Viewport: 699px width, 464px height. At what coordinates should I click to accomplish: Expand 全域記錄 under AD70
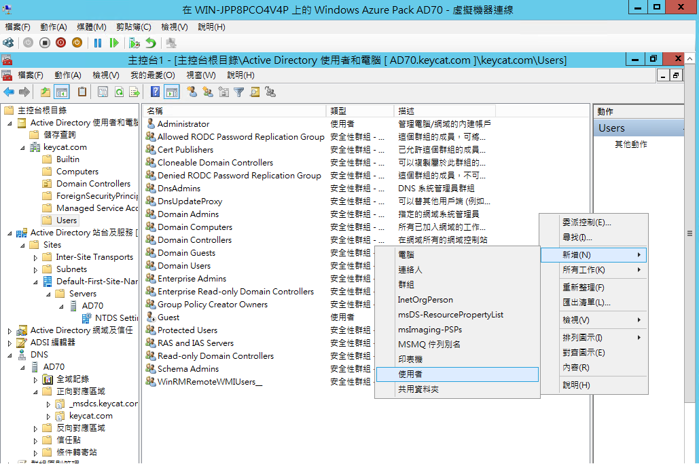[35, 379]
